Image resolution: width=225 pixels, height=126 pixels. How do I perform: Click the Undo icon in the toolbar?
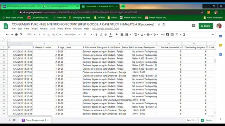click(7, 35)
